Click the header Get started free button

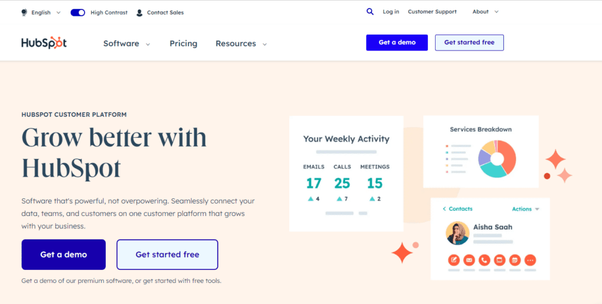tap(469, 42)
